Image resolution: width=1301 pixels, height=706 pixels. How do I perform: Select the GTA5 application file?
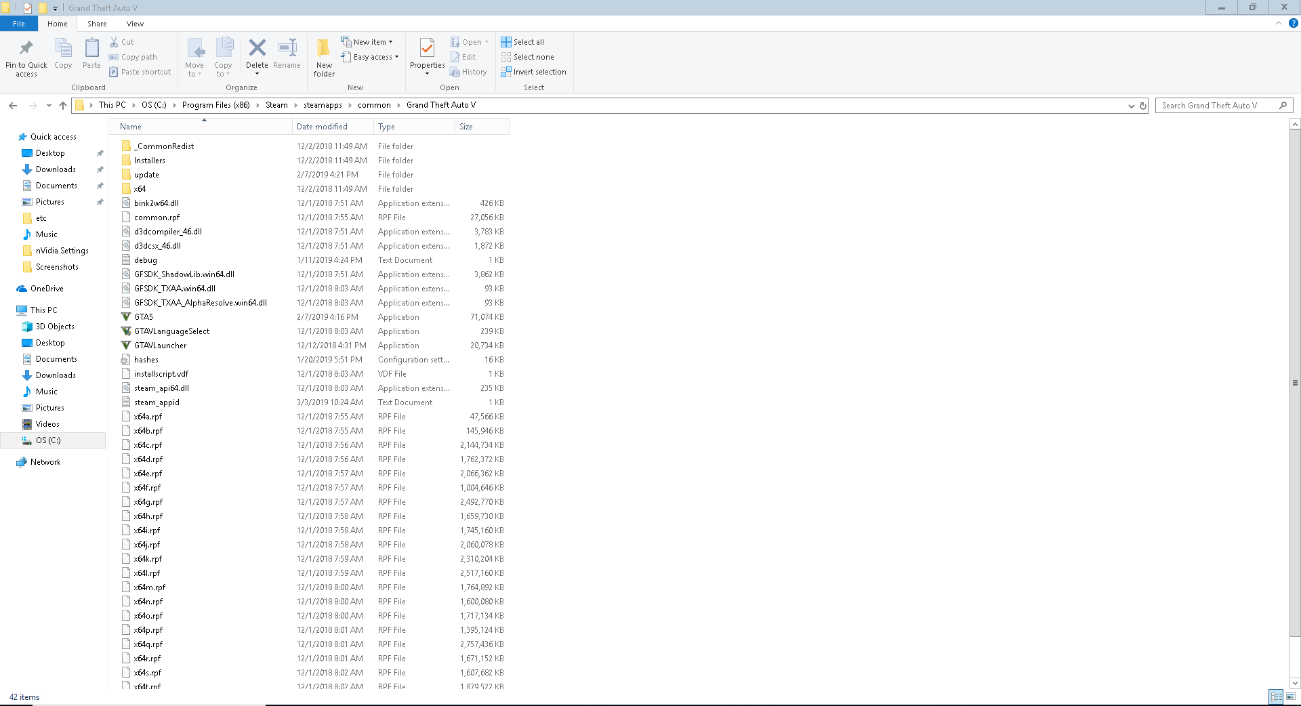[143, 317]
